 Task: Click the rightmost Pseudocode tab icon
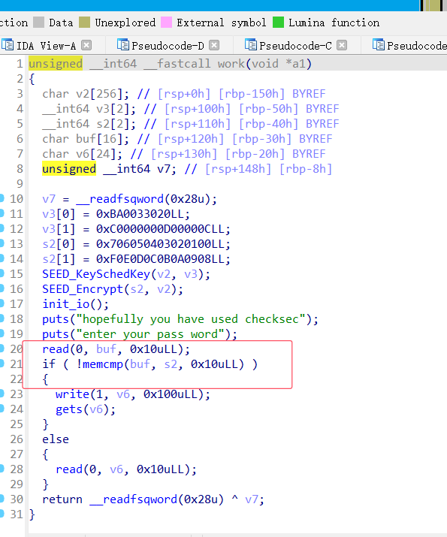(x=378, y=45)
